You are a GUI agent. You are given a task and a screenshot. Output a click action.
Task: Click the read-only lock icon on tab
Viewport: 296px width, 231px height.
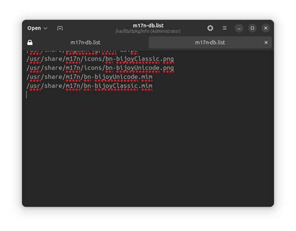coord(30,42)
